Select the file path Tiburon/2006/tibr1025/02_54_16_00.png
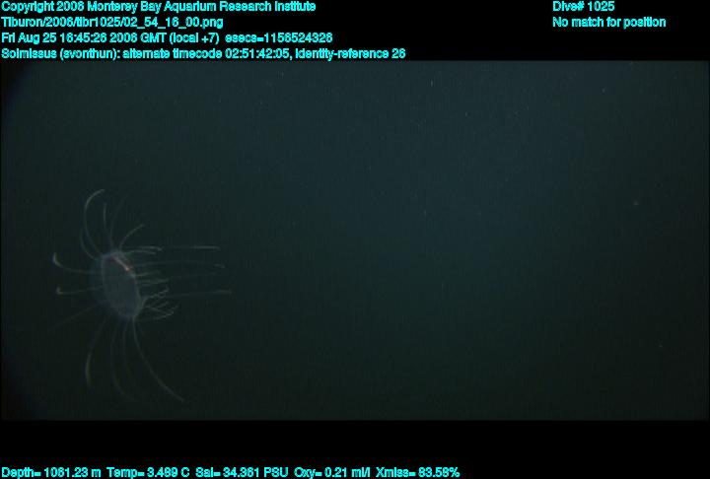The image size is (710, 479). [x=112, y=23]
